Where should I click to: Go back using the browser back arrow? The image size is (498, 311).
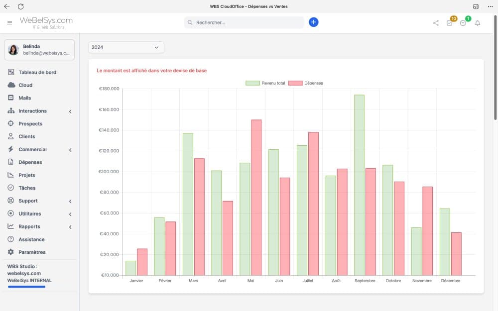pyautogui.click(x=7, y=6)
